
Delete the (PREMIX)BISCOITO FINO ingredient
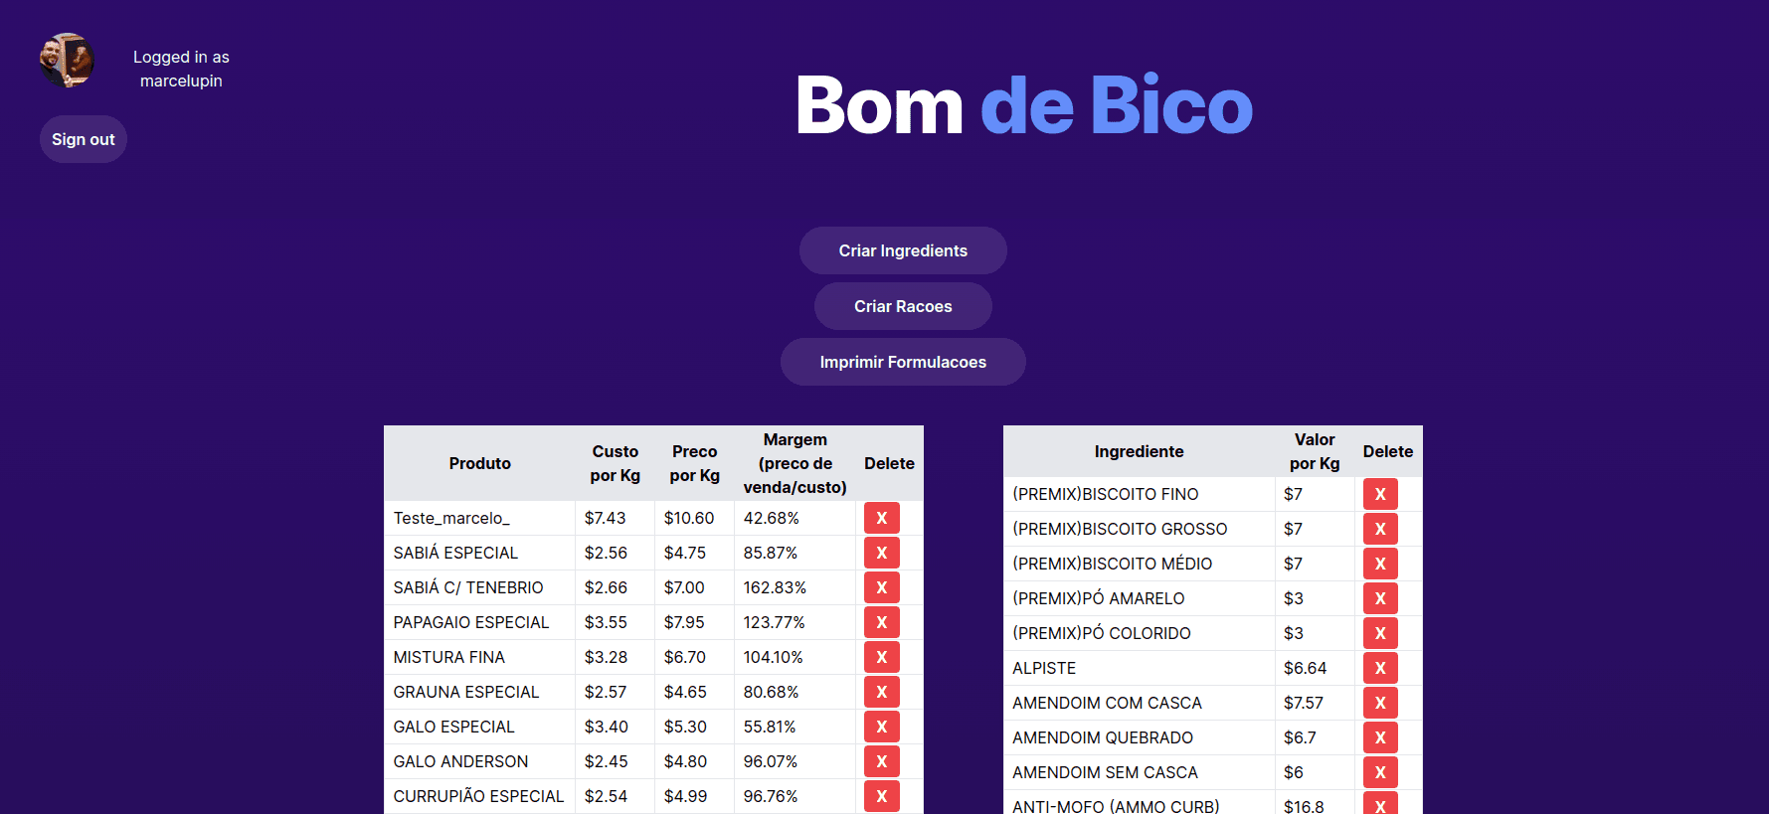(x=1379, y=494)
